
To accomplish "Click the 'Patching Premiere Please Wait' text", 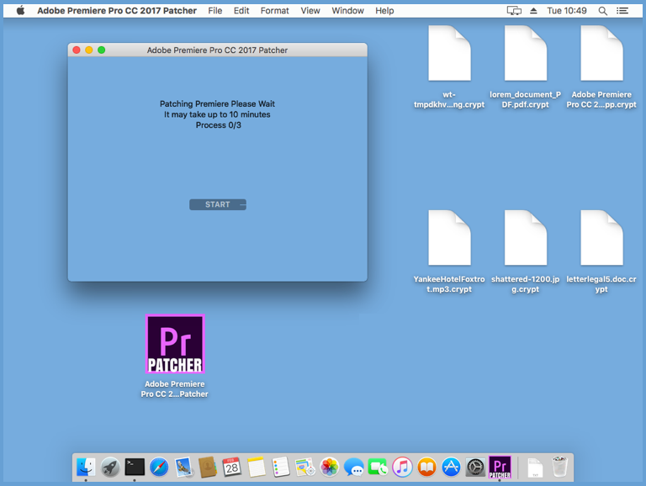I will click(x=217, y=103).
